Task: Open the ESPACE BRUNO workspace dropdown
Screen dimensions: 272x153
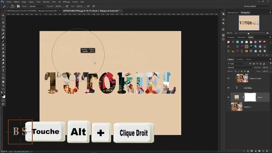Action: (257, 6)
